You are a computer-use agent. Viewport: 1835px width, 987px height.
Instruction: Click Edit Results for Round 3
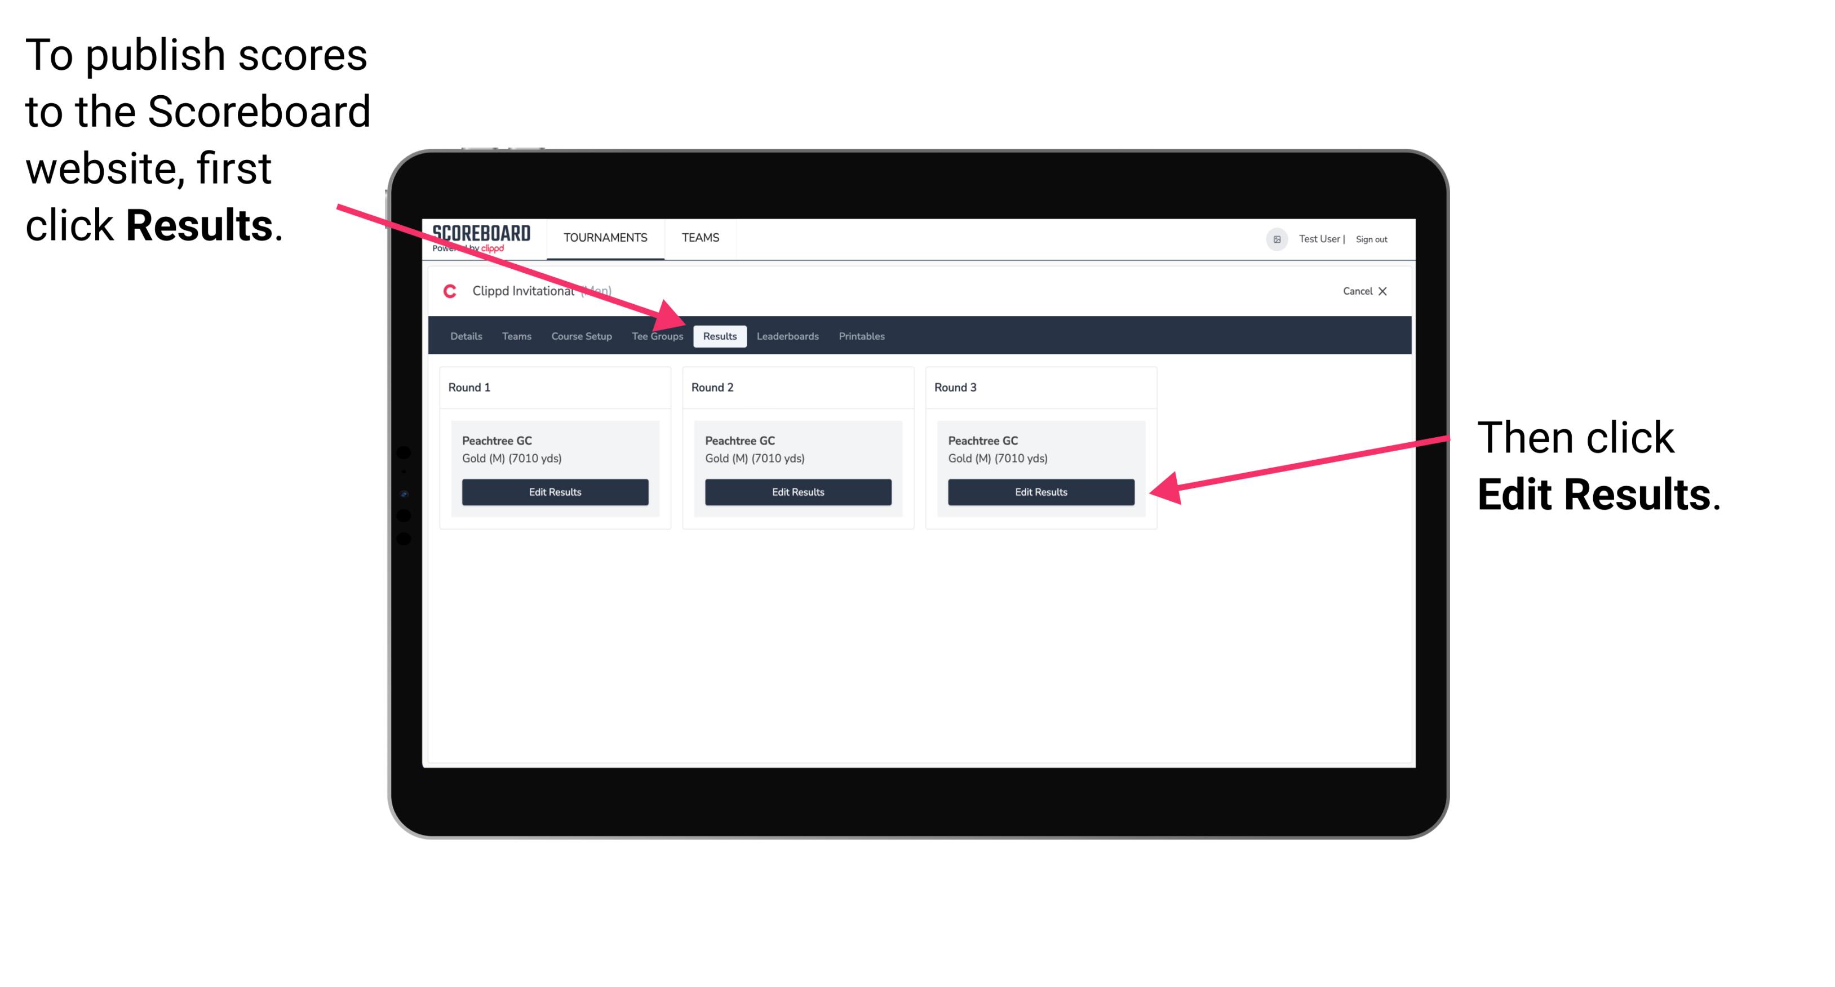1040,492
